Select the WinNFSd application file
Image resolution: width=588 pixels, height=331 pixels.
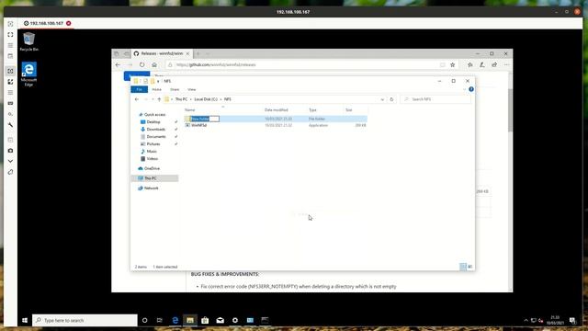pos(198,125)
